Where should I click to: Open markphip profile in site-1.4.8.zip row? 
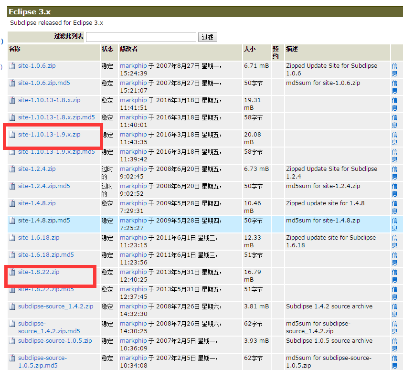pos(133,203)
